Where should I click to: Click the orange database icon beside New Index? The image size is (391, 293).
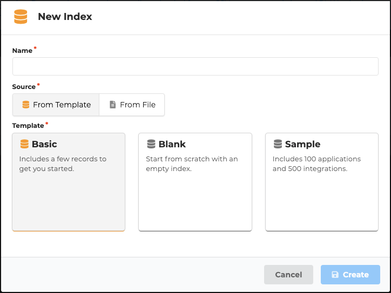tap(21, 17)
